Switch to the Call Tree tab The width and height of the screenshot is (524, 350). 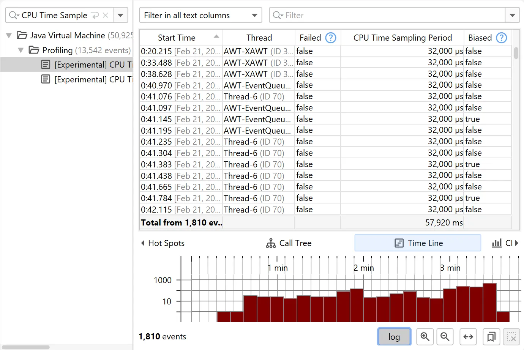[295, 243]
